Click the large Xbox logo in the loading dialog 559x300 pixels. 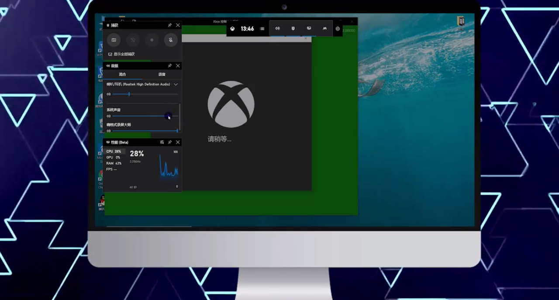pyautogui.click(x=231, y=104)
